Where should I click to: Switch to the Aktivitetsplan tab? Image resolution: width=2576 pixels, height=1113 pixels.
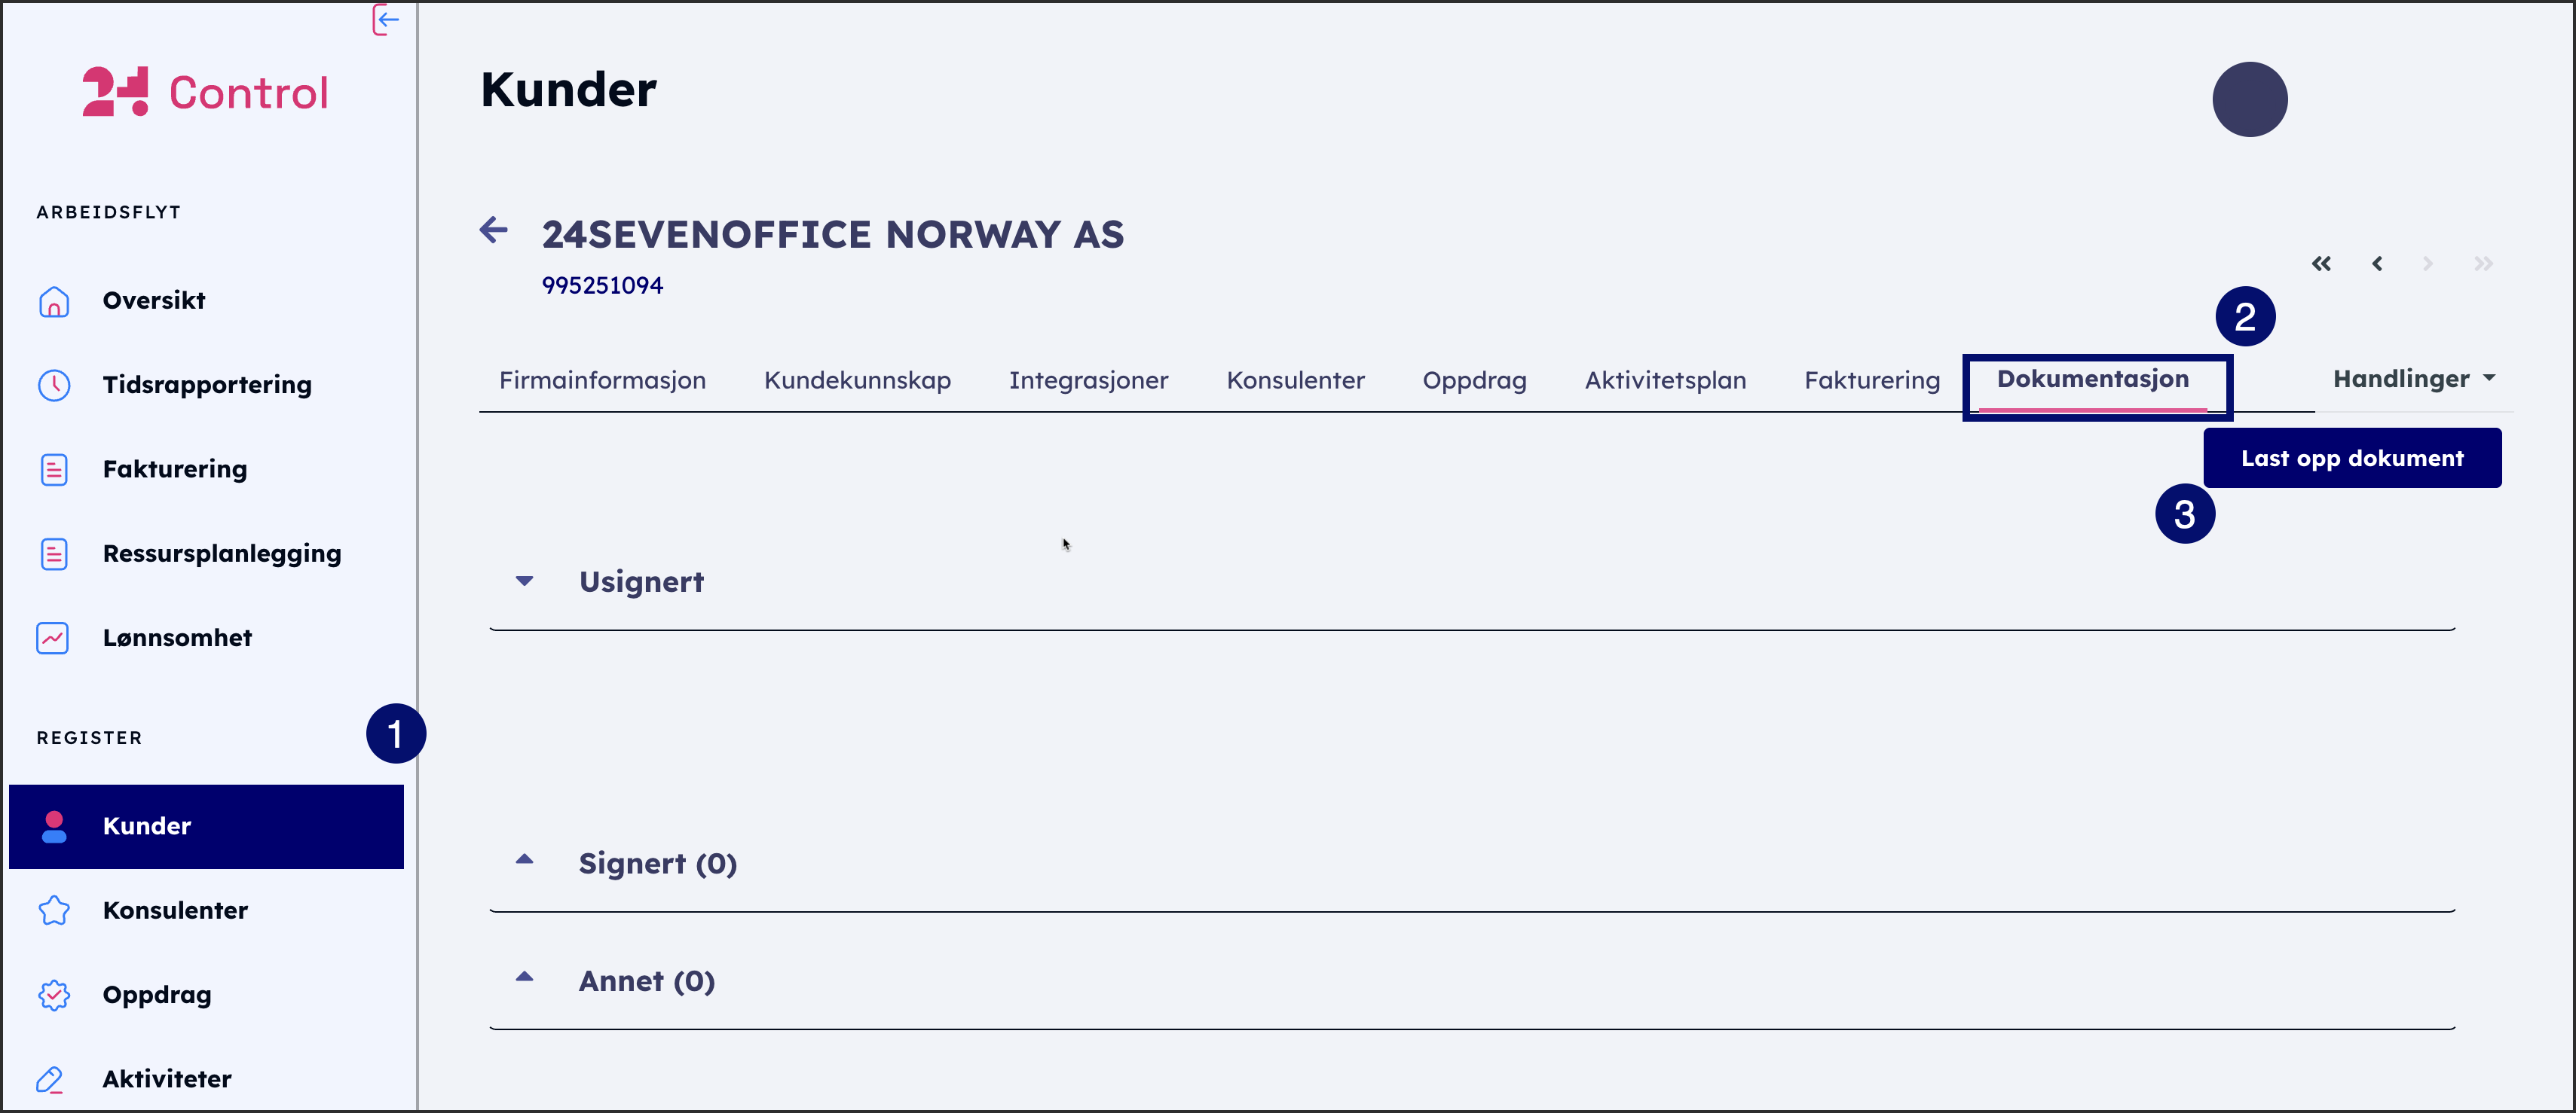[x=1665, y=380]
